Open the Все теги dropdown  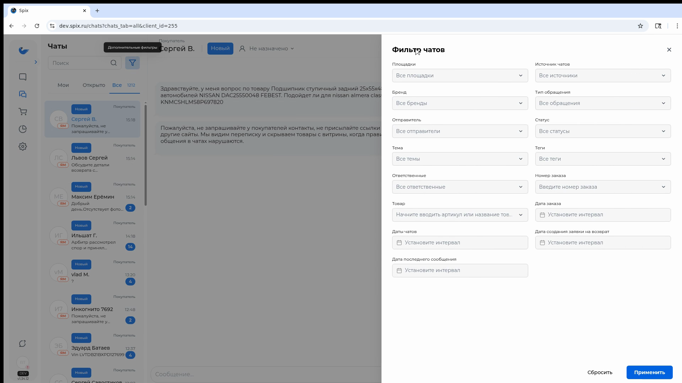(x=602, y=159)
